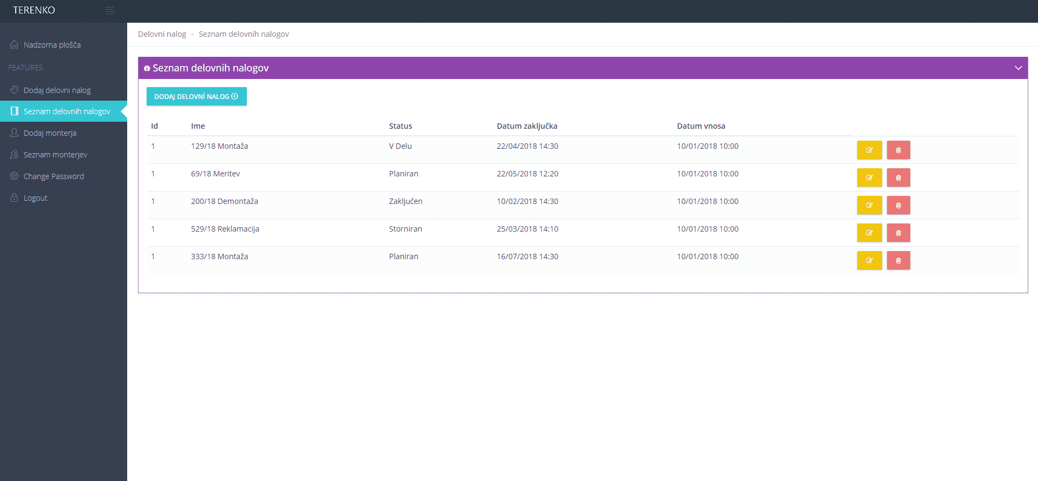Screen dimensions: 1038x481
Task: Edit the 333/18 Montaža entry
Action: coord(869,260)
